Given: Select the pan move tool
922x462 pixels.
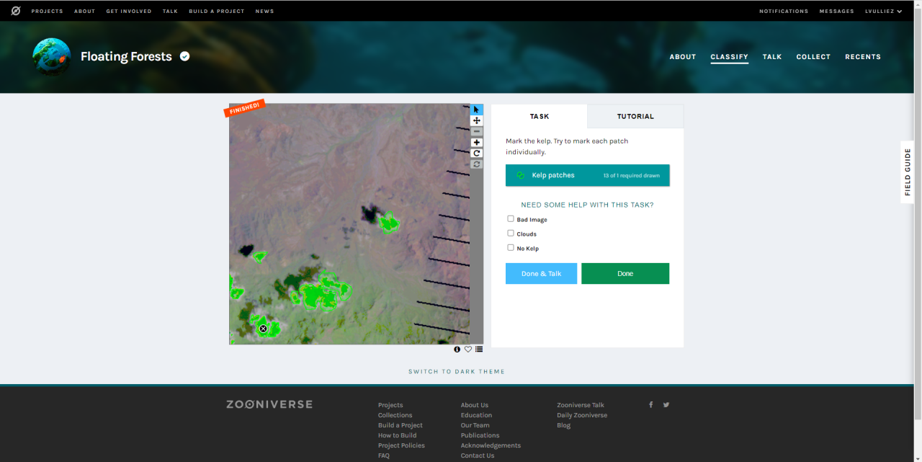Looking at the screenshot, I should [476, 120].
